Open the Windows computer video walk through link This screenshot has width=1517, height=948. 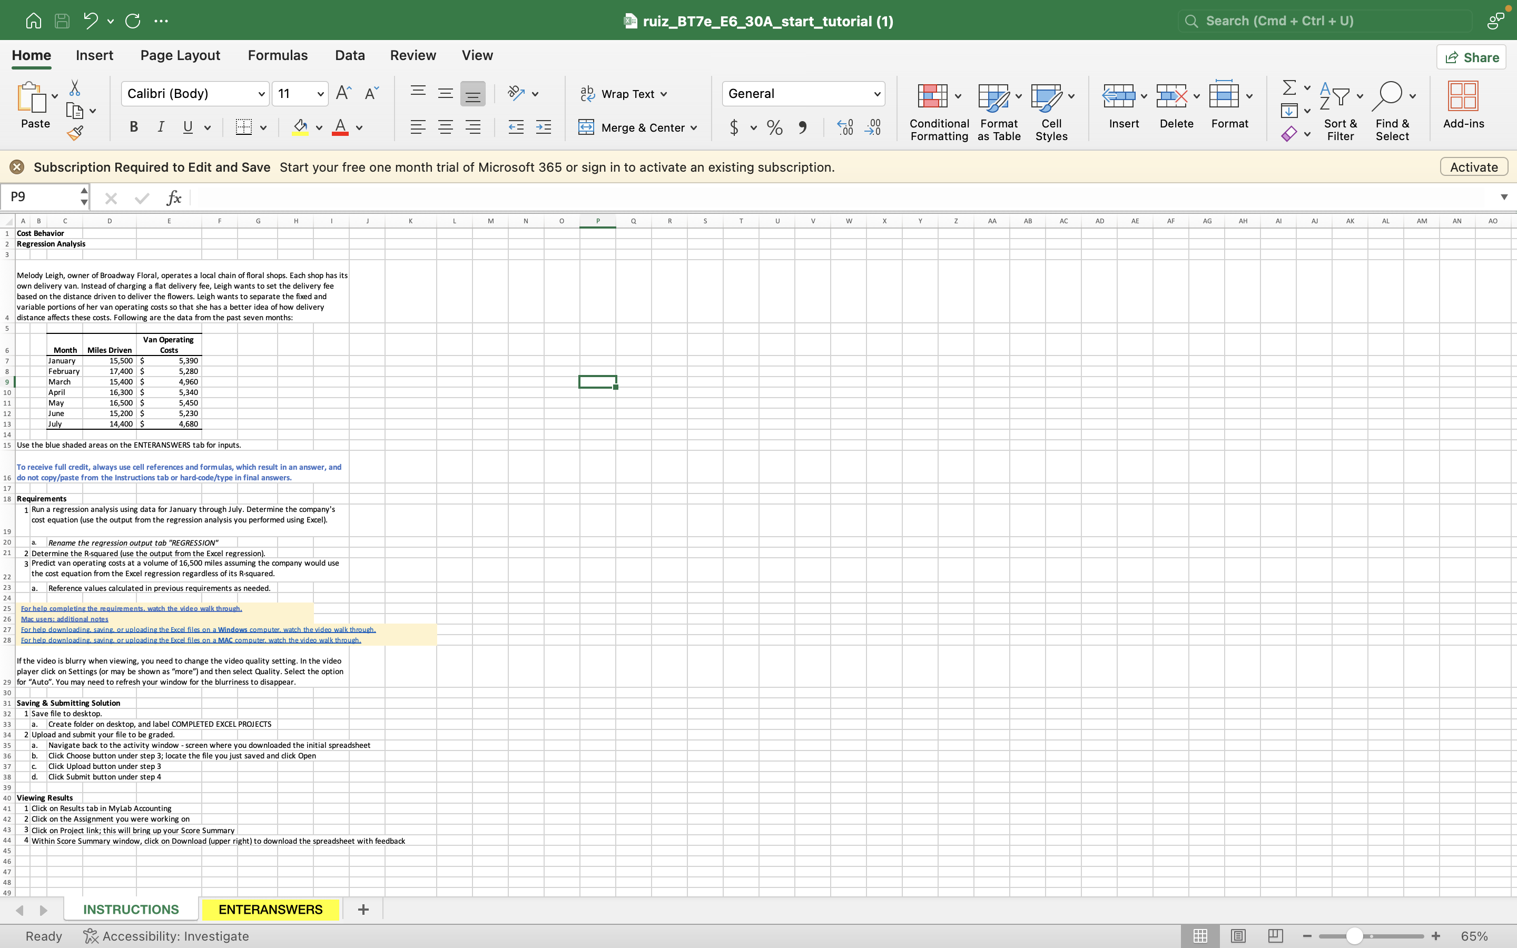coord(198,629)
